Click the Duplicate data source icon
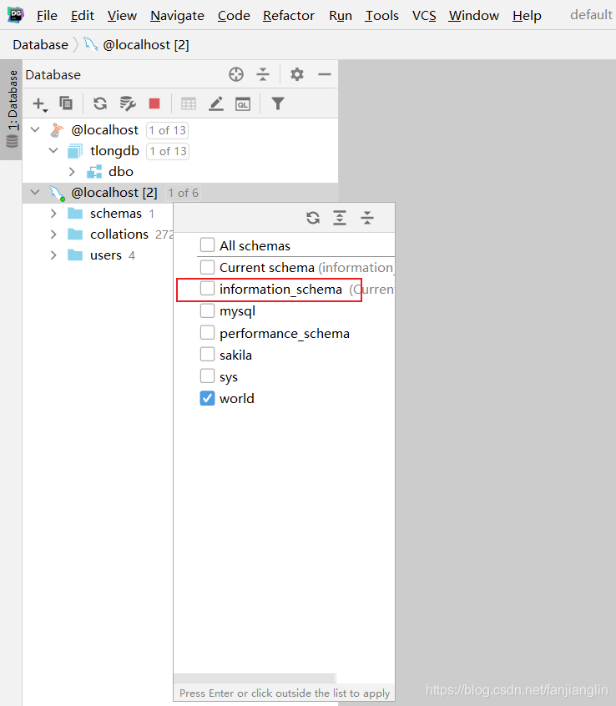This screenshot has height=706, width=616. (66, 103)
